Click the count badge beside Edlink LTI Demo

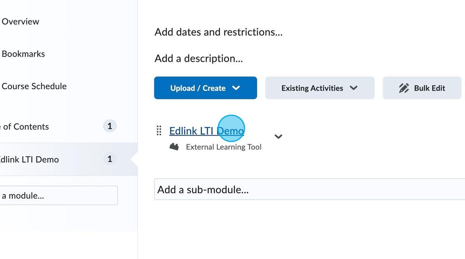pos(109,158)
